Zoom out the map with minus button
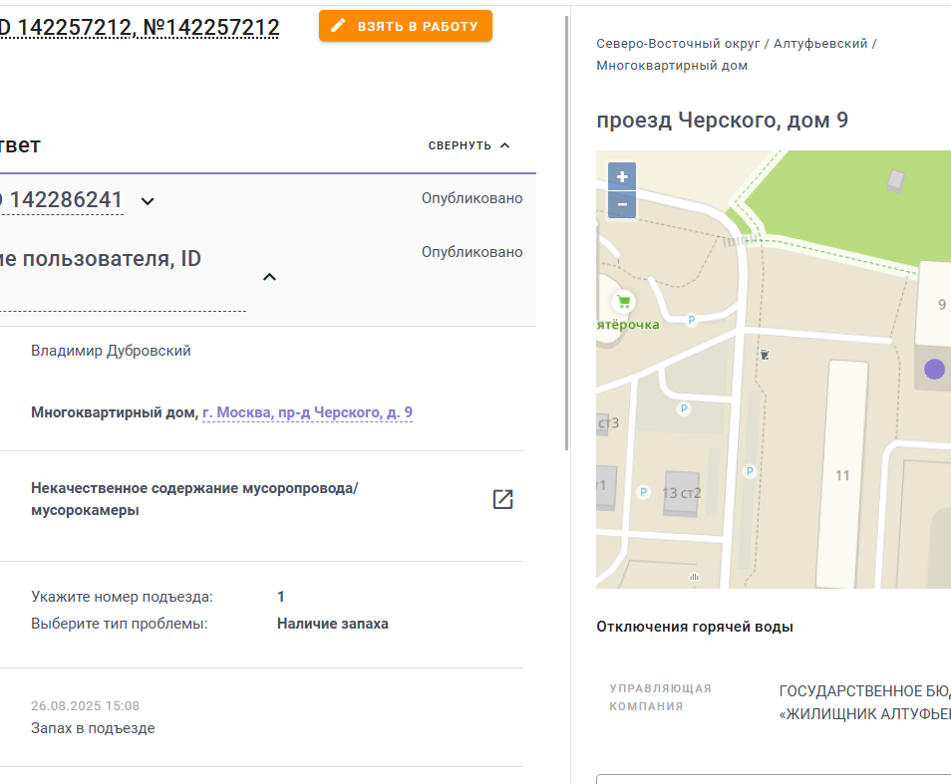Screen dimensions: 951x784 [622, 205]
